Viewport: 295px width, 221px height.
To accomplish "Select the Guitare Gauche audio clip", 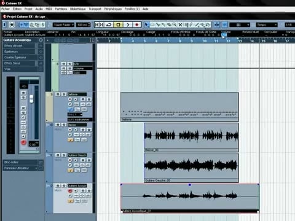I will coord(191,168).
